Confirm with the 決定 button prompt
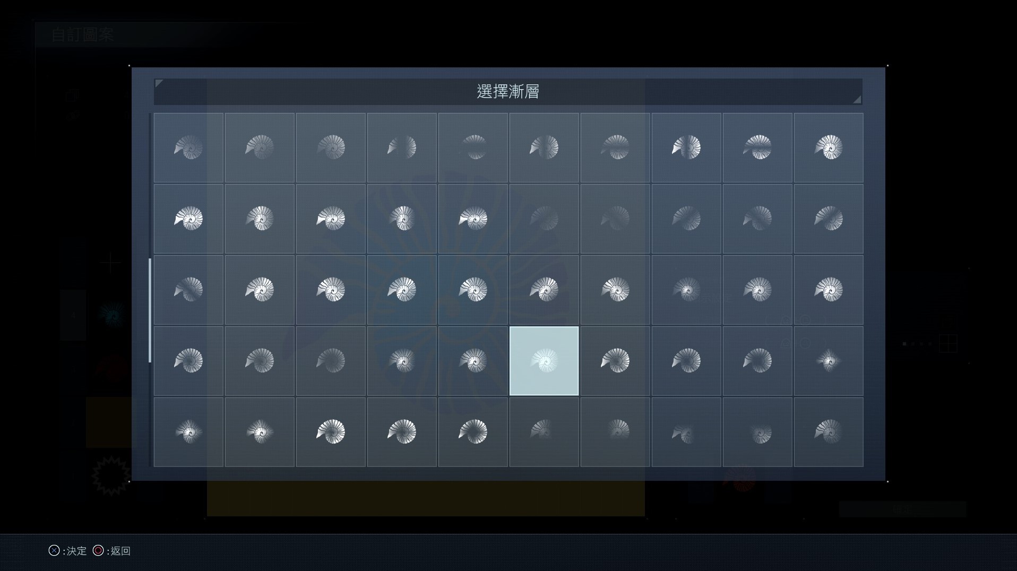 [x=67, y=551]
